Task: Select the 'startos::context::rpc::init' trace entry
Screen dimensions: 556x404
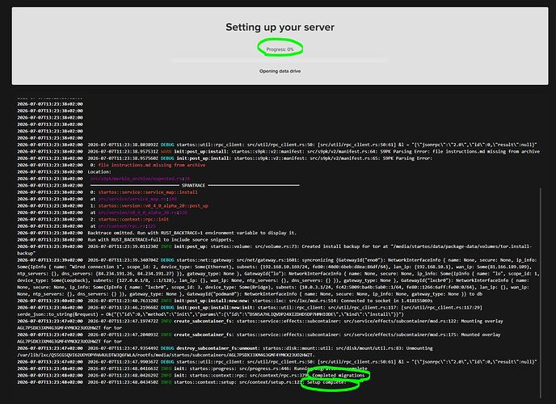Action: (133, 219)
